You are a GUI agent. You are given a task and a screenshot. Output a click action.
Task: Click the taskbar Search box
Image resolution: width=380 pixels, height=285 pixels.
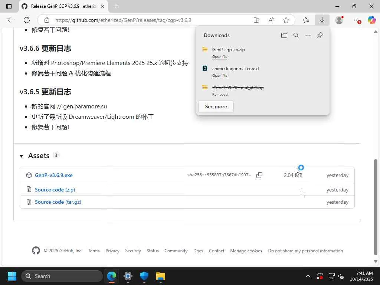(62, 276)
